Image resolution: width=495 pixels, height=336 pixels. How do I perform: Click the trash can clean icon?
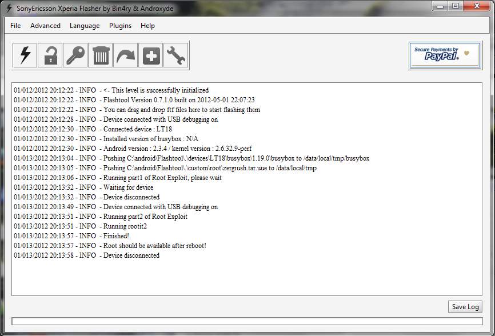pos(101,55)
